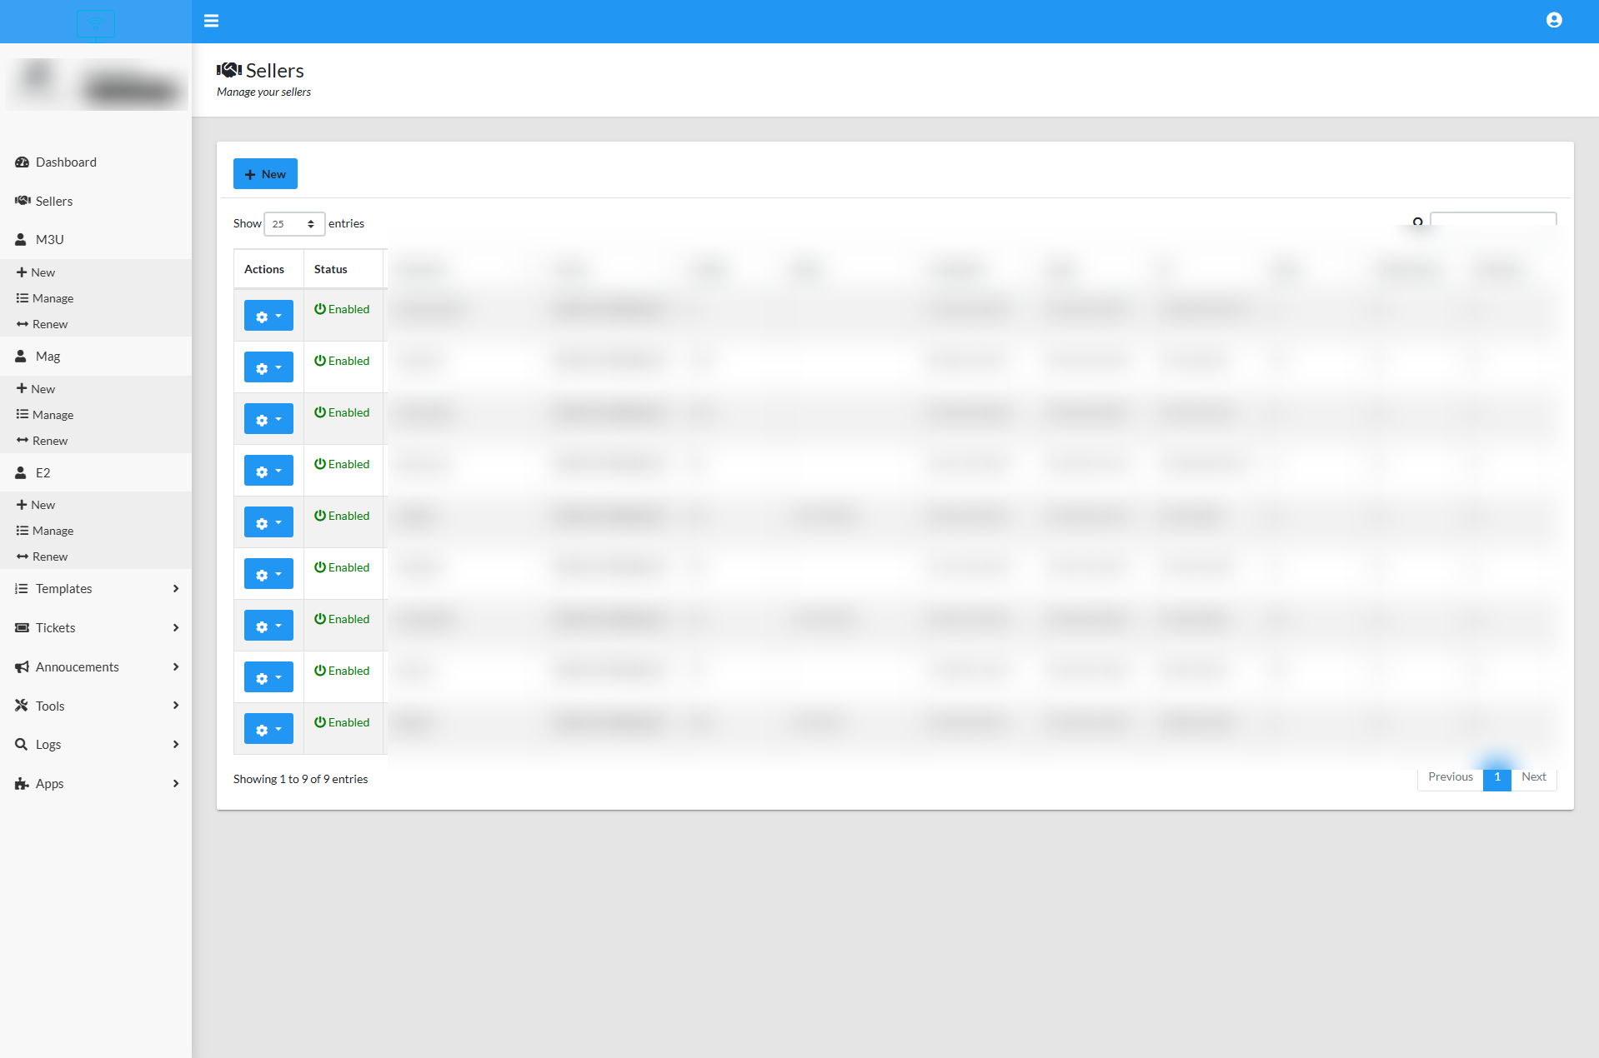The image size is (1599, 1058).
Task: Click the Tools wrench icon
Action: tap(22, 706)
